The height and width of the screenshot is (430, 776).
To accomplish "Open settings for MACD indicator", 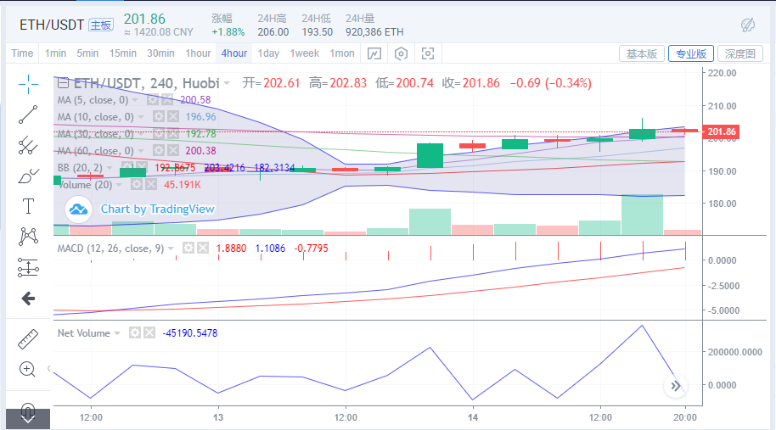I will [x=188, y=248].
